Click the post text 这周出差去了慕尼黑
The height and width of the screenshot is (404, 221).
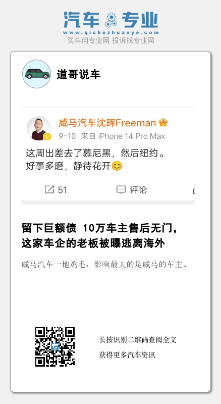point(70,154)
